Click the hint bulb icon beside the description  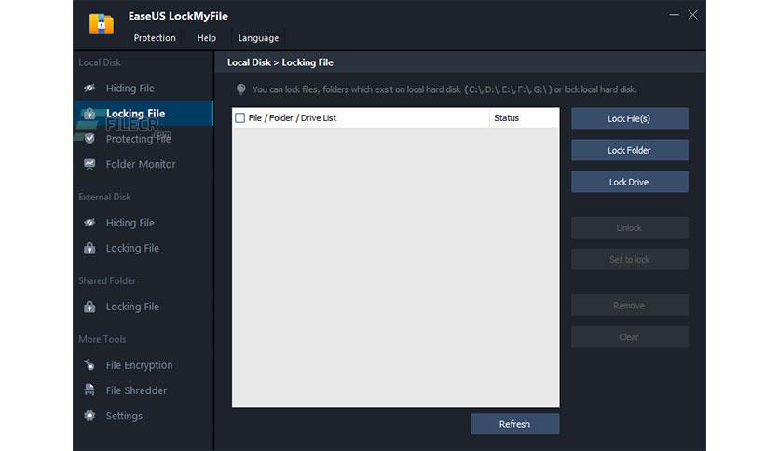[x=241, y=89]
